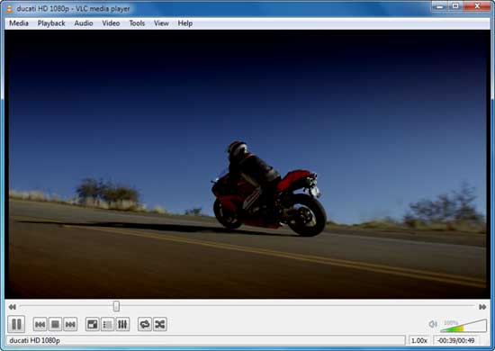Skip to previous media track
The height and width of the screenshot is (351, 495).
point(40,324)
